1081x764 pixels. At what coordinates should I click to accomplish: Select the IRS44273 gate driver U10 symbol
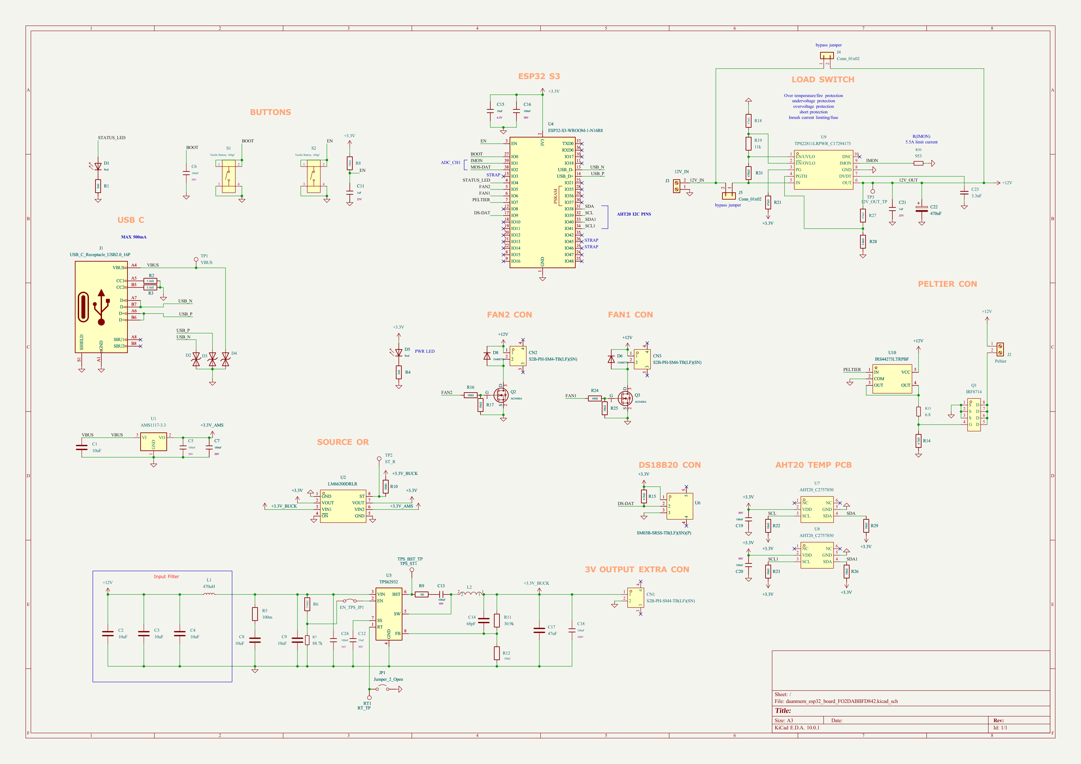(x=892, y=379)
